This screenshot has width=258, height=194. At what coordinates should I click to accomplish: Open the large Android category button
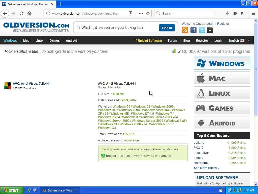tap(222, 123)
